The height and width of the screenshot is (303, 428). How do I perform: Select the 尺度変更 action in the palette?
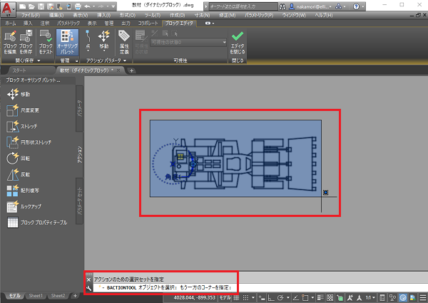tap(23, 110)
